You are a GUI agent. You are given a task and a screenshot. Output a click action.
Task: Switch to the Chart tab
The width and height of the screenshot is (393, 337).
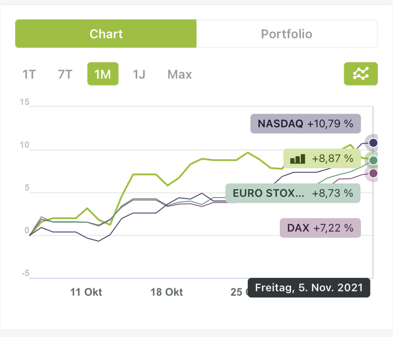[106, 34]
